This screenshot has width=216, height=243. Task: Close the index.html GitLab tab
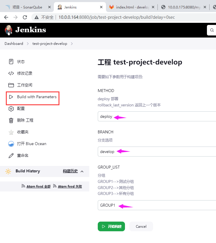153,7
